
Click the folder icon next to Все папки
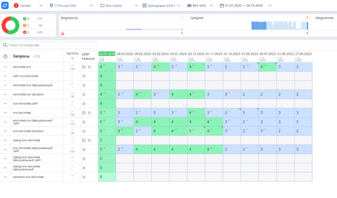(x=103, y=6)
